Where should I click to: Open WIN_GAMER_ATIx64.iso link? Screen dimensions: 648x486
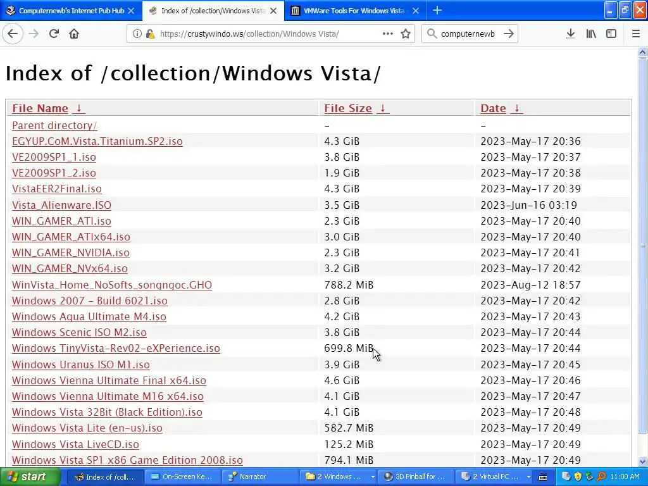pos(71,237)
